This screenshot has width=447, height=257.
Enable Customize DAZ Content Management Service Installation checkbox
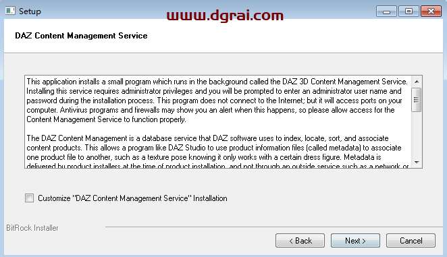29,198
